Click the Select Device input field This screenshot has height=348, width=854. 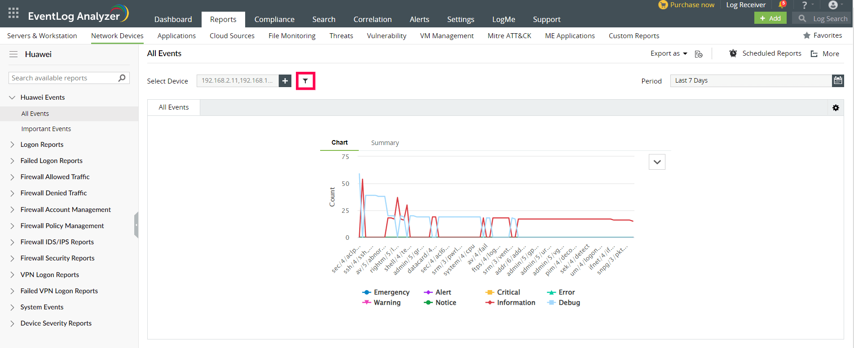coord(238,81)
